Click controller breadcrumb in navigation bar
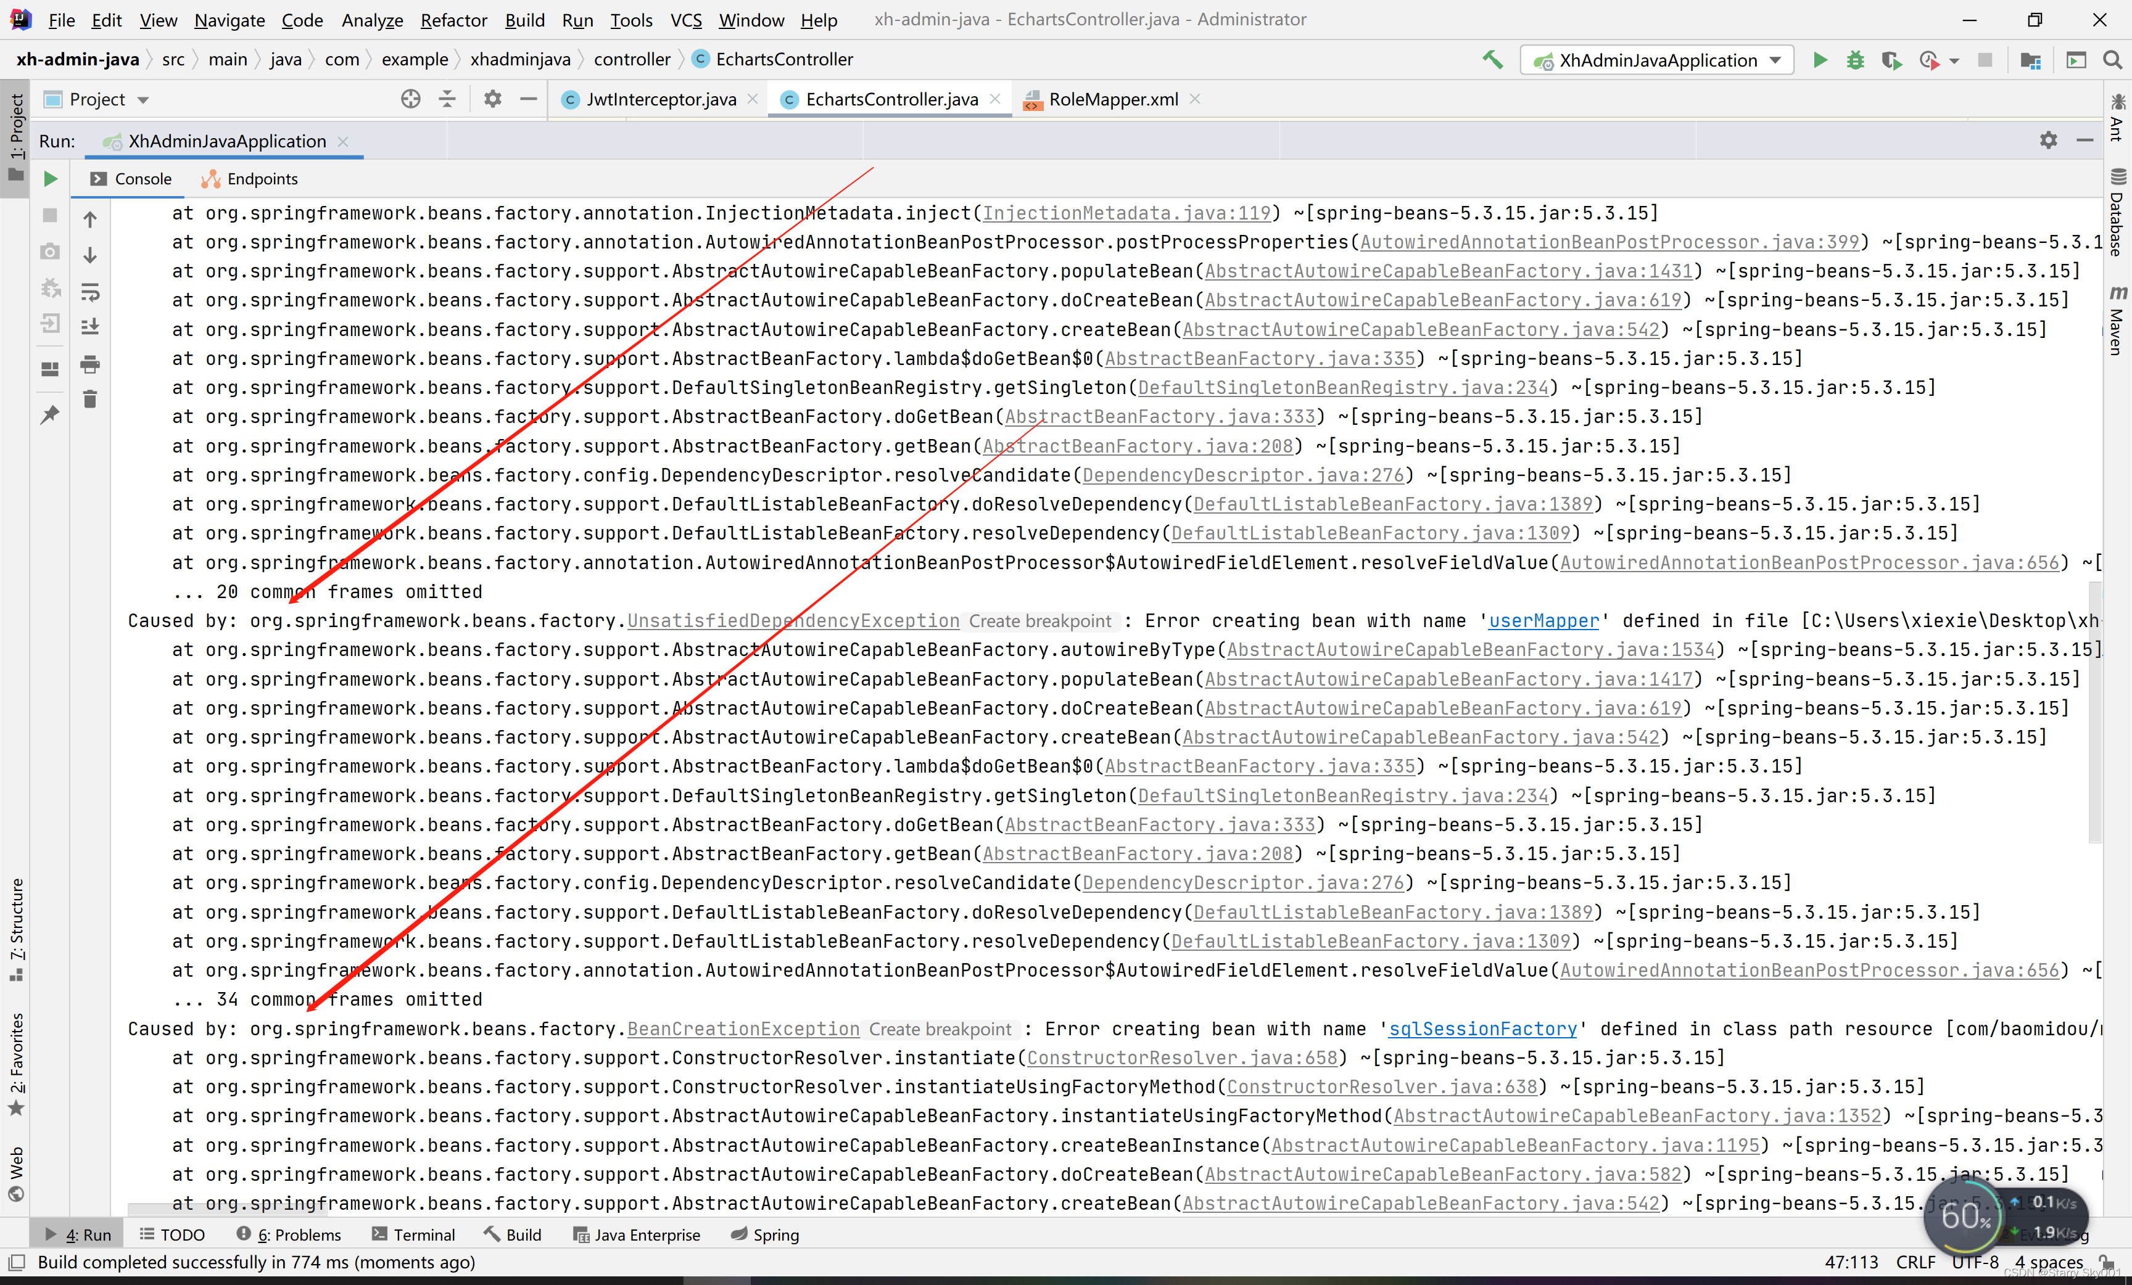The height and width of the screenshot is (1285, 2132). 632,59
